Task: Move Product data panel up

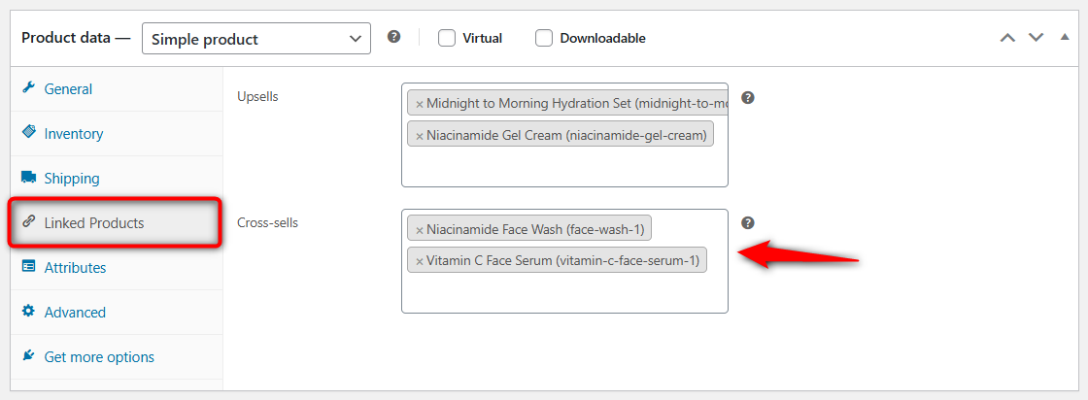Action: point(1007,38)
